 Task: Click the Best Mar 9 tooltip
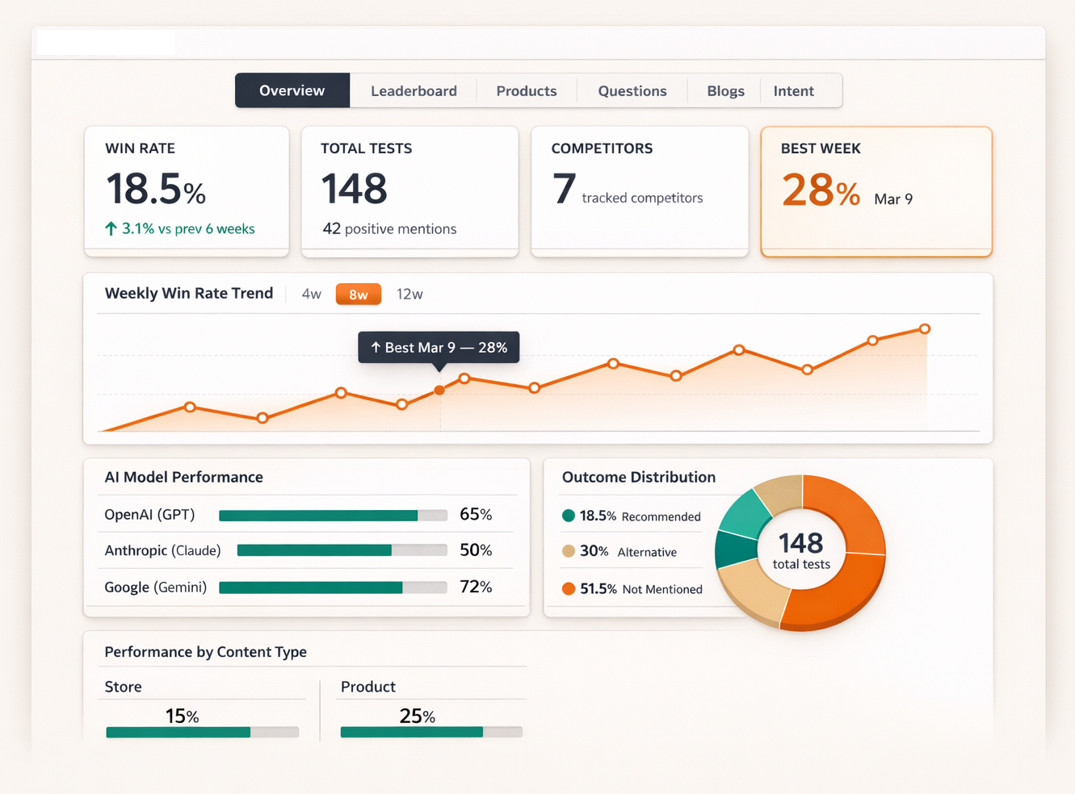pyautogui.click(x=439, y=348)
